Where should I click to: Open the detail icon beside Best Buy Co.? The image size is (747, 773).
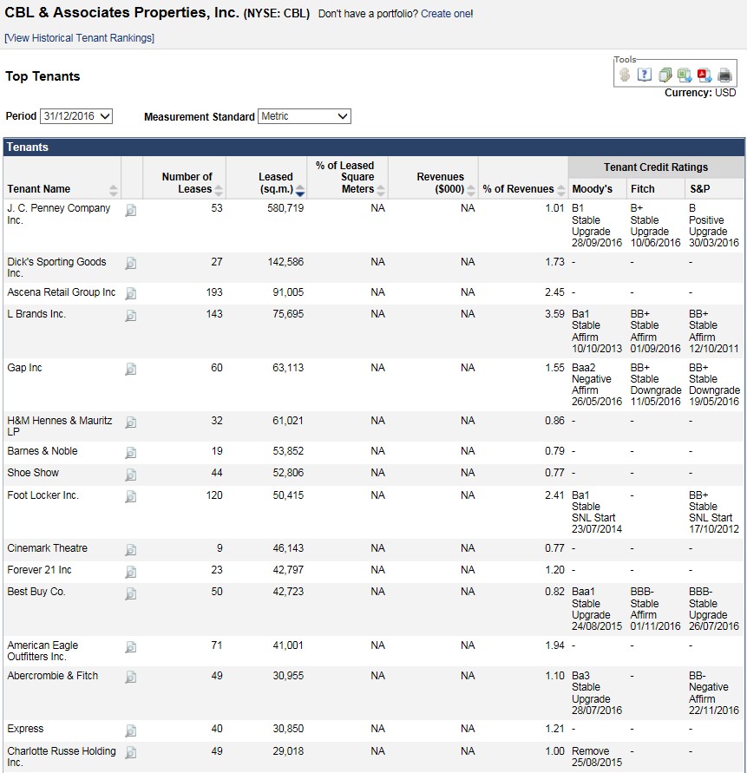coord(131,593)
